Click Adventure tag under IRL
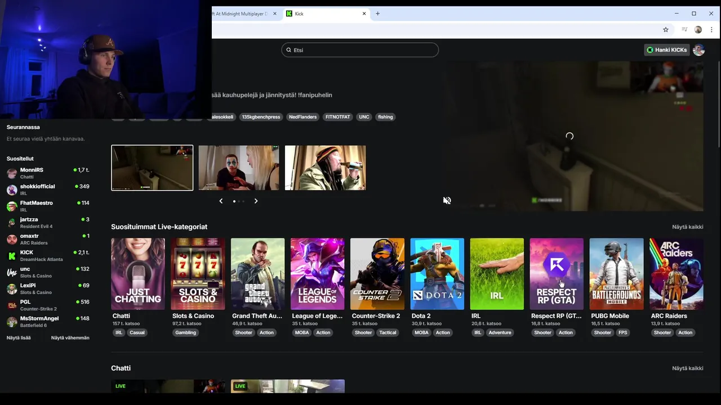This screenshot has width=721, height=405. (500, 332)
